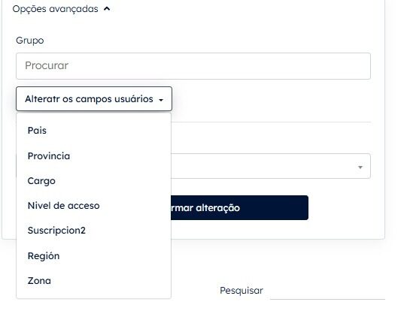The width and height of the screenshot is (401, 323).
Task: Click the small grey arrow of select box
Action: coord(360,168)
